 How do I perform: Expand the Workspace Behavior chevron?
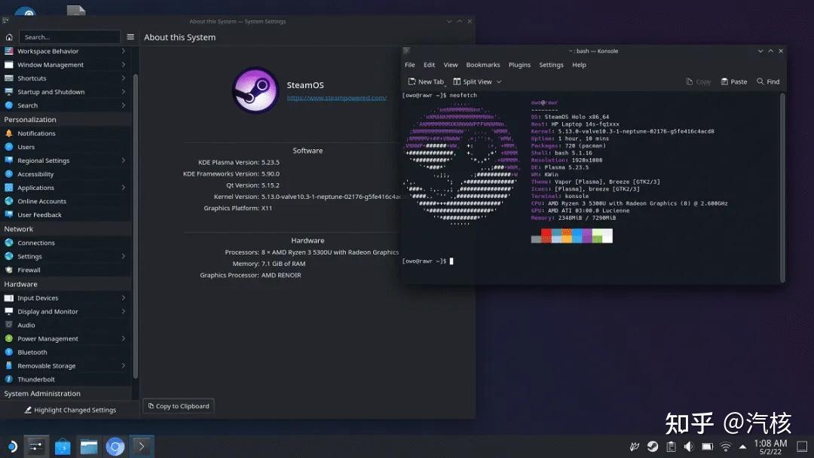[x=124, y=50]
